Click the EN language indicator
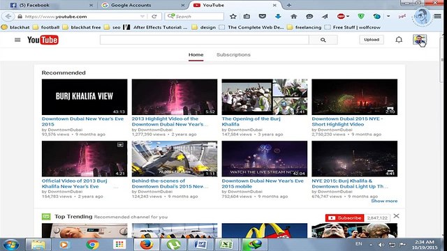447x251 pixels. [358, 244]
